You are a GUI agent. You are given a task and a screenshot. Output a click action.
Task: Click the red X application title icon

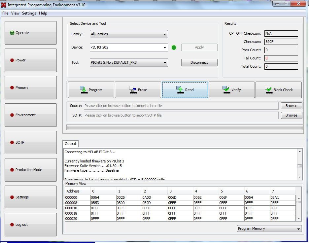pyautogui.click(x=4, y=5)
